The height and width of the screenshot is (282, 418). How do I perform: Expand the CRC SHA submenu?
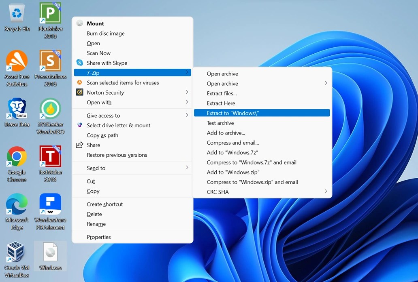click(x=262, y=192)
